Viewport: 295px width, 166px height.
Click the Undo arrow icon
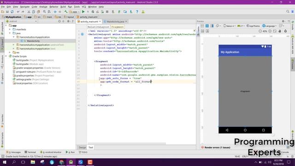[18, 12]
